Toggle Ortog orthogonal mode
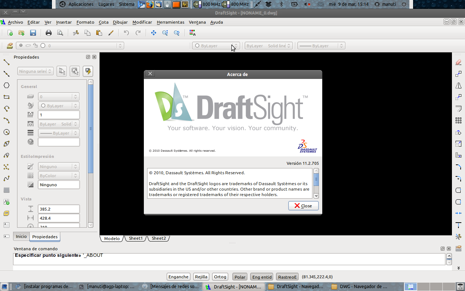The height and width of the screenshot is (291, 465). click(220, 277)
